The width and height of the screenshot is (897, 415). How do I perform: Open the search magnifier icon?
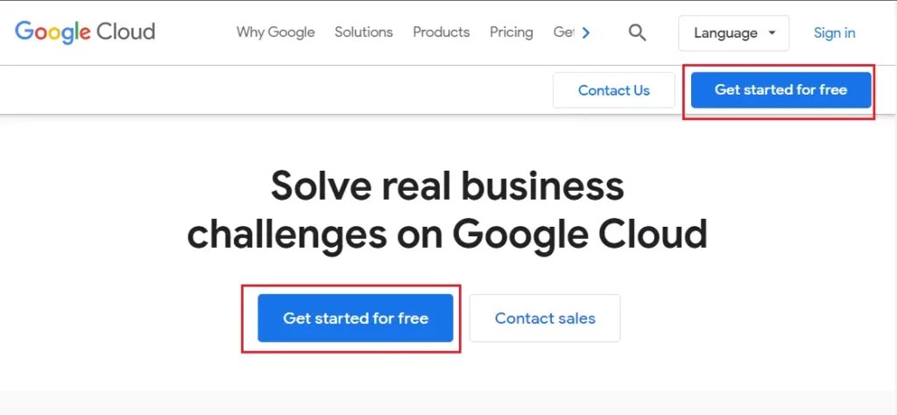tap(638, 33)
